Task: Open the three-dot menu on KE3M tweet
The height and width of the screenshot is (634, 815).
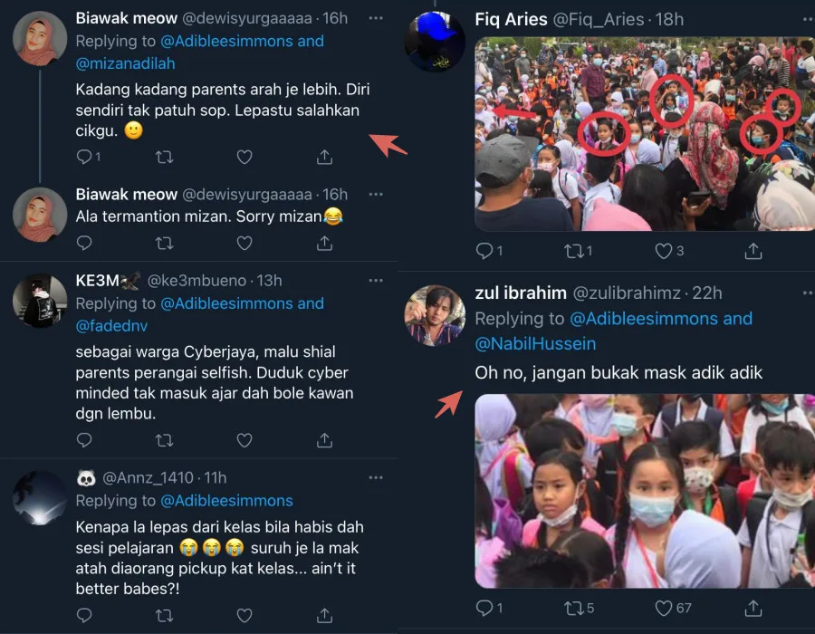Action: coord(375,281)
